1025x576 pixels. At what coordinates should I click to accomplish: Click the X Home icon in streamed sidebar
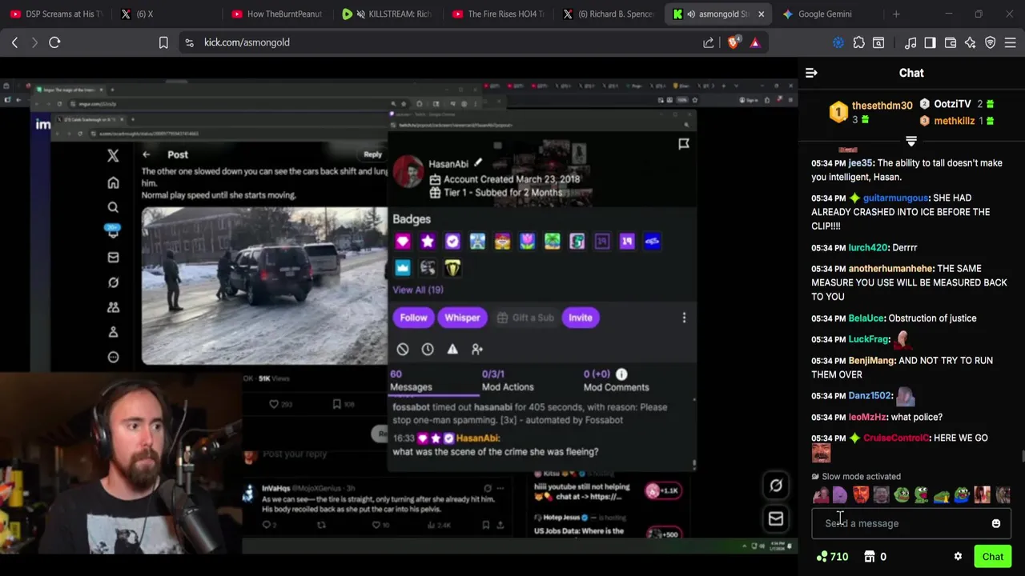pyautogui.click(x=113, y=182)
